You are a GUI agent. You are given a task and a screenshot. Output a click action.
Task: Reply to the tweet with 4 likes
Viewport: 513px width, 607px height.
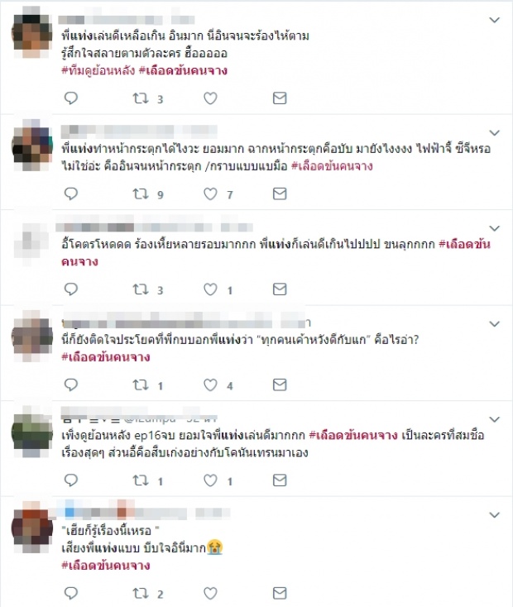71,385
